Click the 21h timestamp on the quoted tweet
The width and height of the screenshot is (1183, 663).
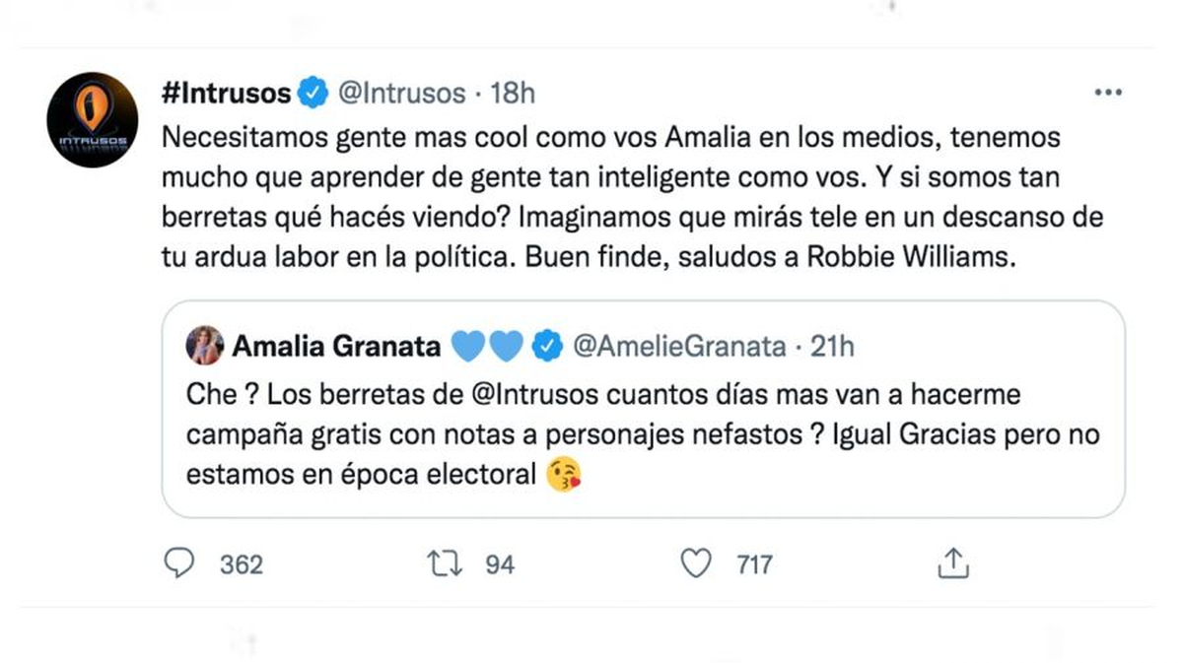[x=832, y=346]
